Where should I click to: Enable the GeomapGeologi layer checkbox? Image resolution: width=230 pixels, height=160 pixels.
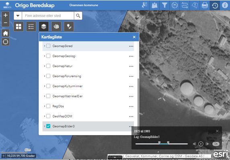coord(48,56)
